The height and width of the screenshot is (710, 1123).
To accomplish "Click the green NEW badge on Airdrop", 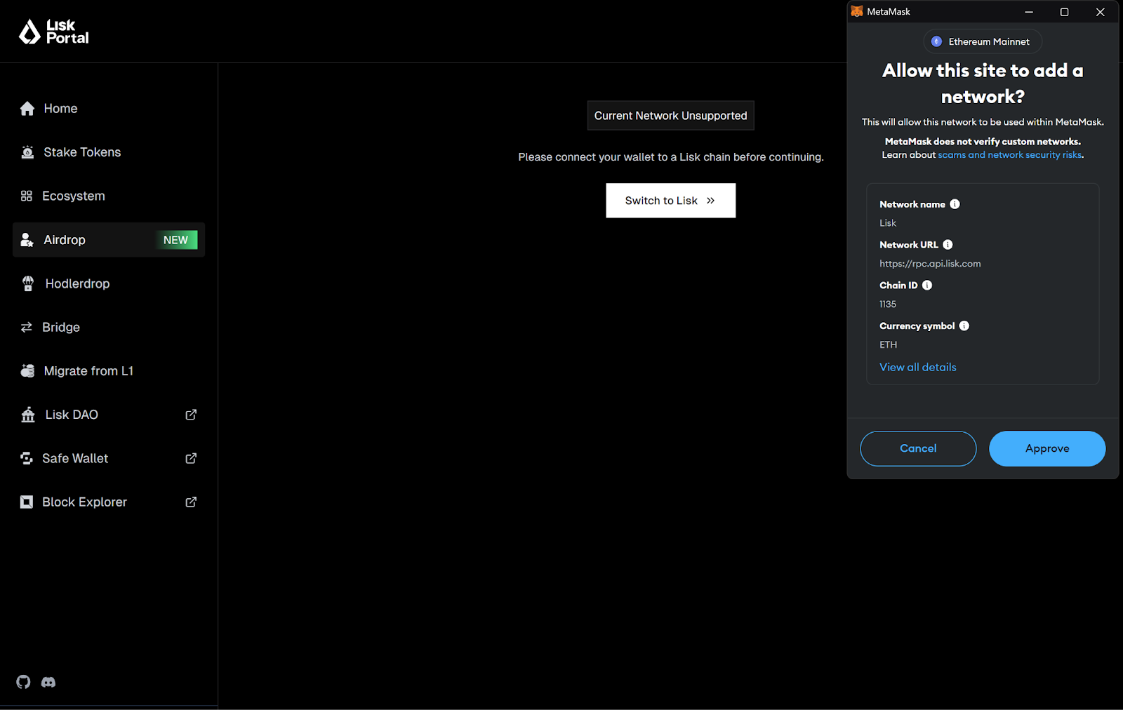I will (176, 239).
